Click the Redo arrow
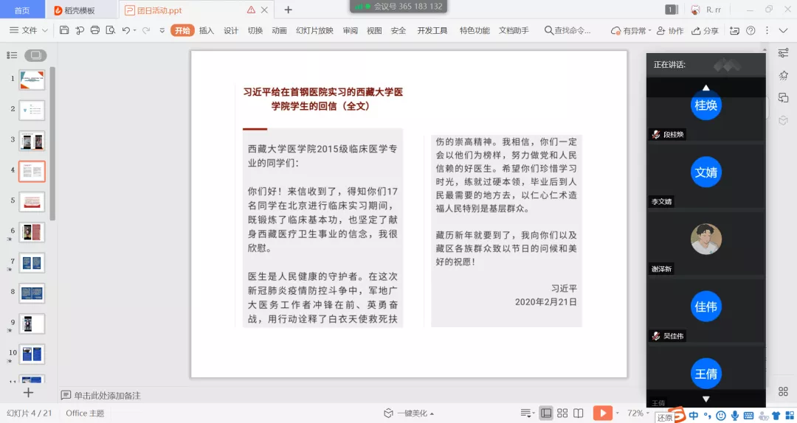Viewport: 797px width, 423px height. 146,30
